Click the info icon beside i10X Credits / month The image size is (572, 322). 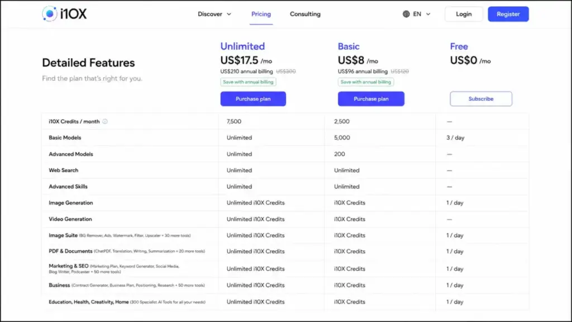click(105, 121)
